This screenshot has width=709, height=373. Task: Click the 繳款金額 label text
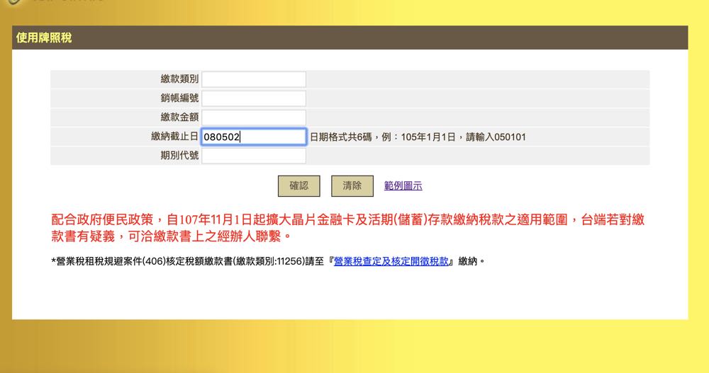(179, 117)
